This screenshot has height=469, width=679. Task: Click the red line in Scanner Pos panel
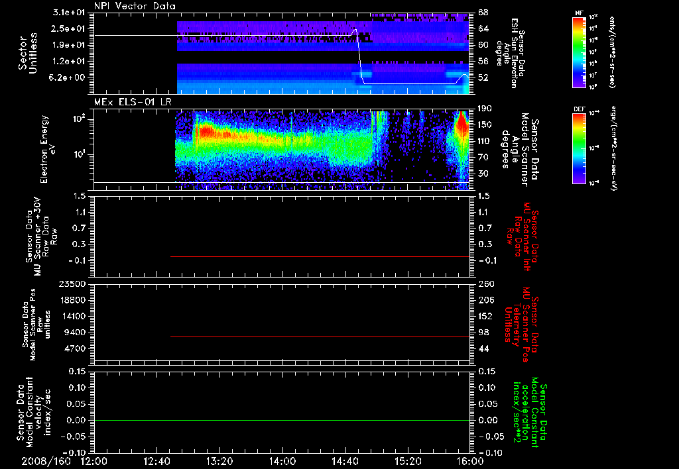tap(320, 337)
